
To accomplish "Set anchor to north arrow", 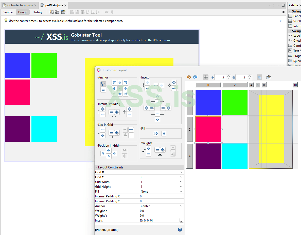I will tap(120, 83).
